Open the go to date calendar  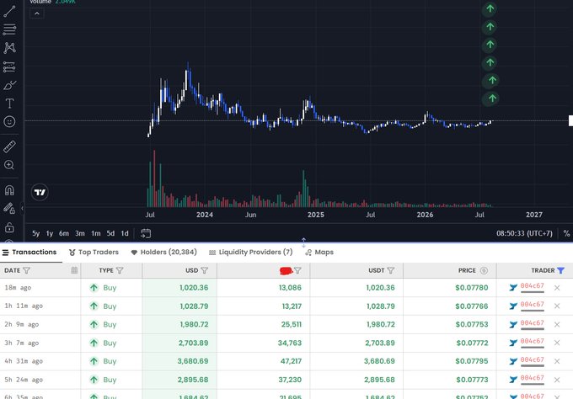click(x=146, y=233)
